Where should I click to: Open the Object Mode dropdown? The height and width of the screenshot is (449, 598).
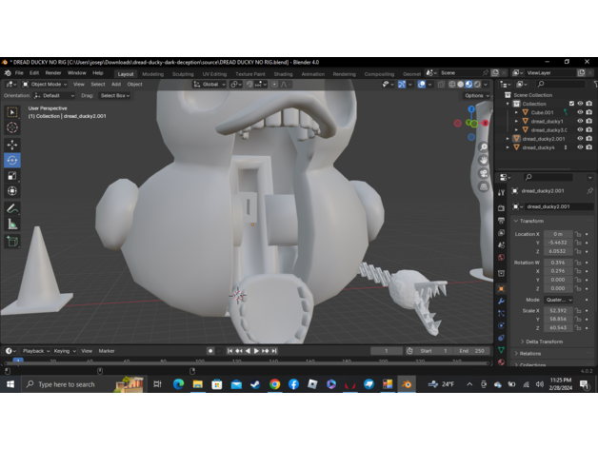pos(46,84)
